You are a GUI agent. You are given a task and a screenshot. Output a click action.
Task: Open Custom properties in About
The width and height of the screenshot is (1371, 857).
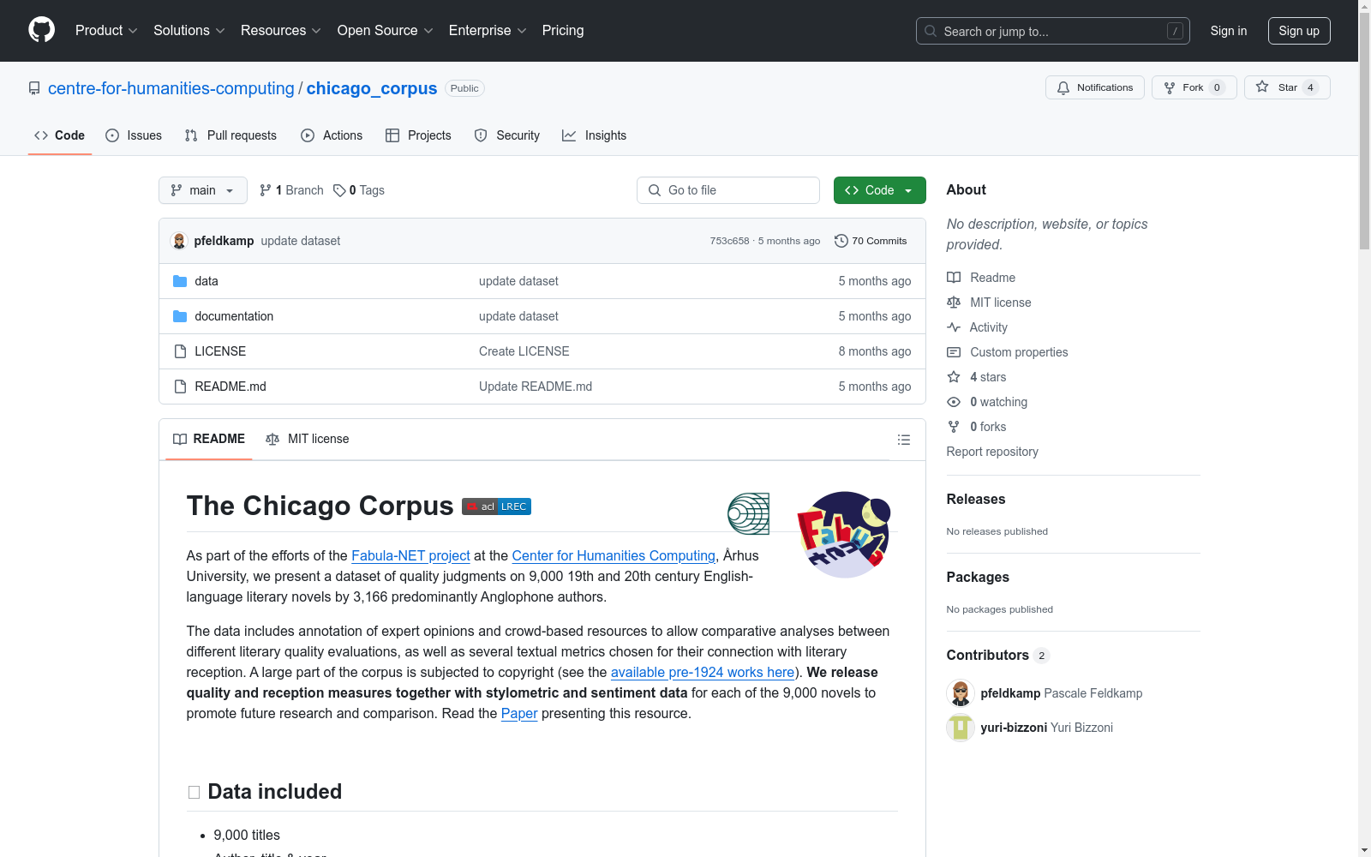coord(1008,352)
